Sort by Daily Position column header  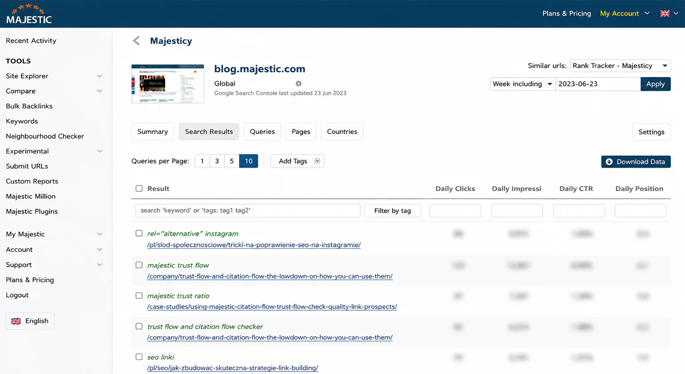(639, 189)
